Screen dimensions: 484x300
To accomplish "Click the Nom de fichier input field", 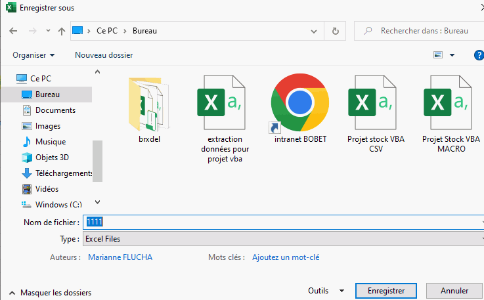I will tap(282, 223).
